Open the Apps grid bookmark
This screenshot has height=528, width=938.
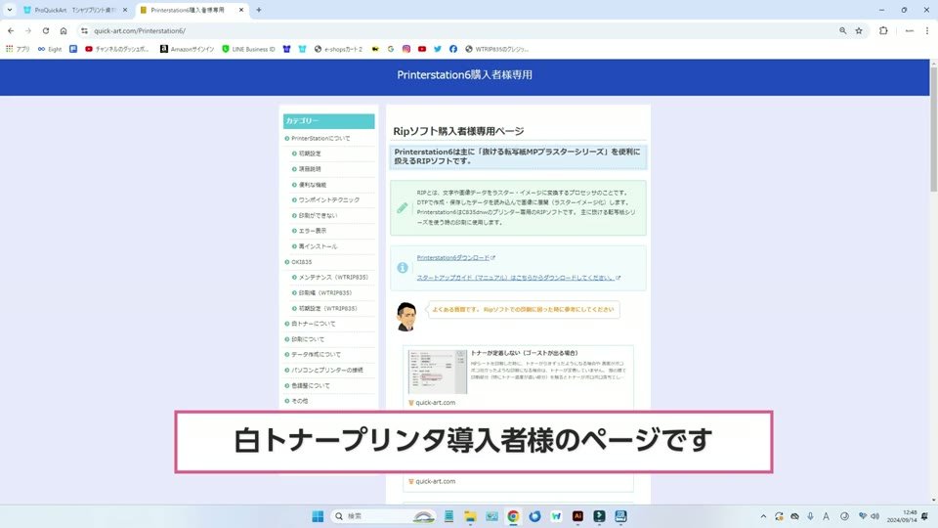(x=18, y=49)
